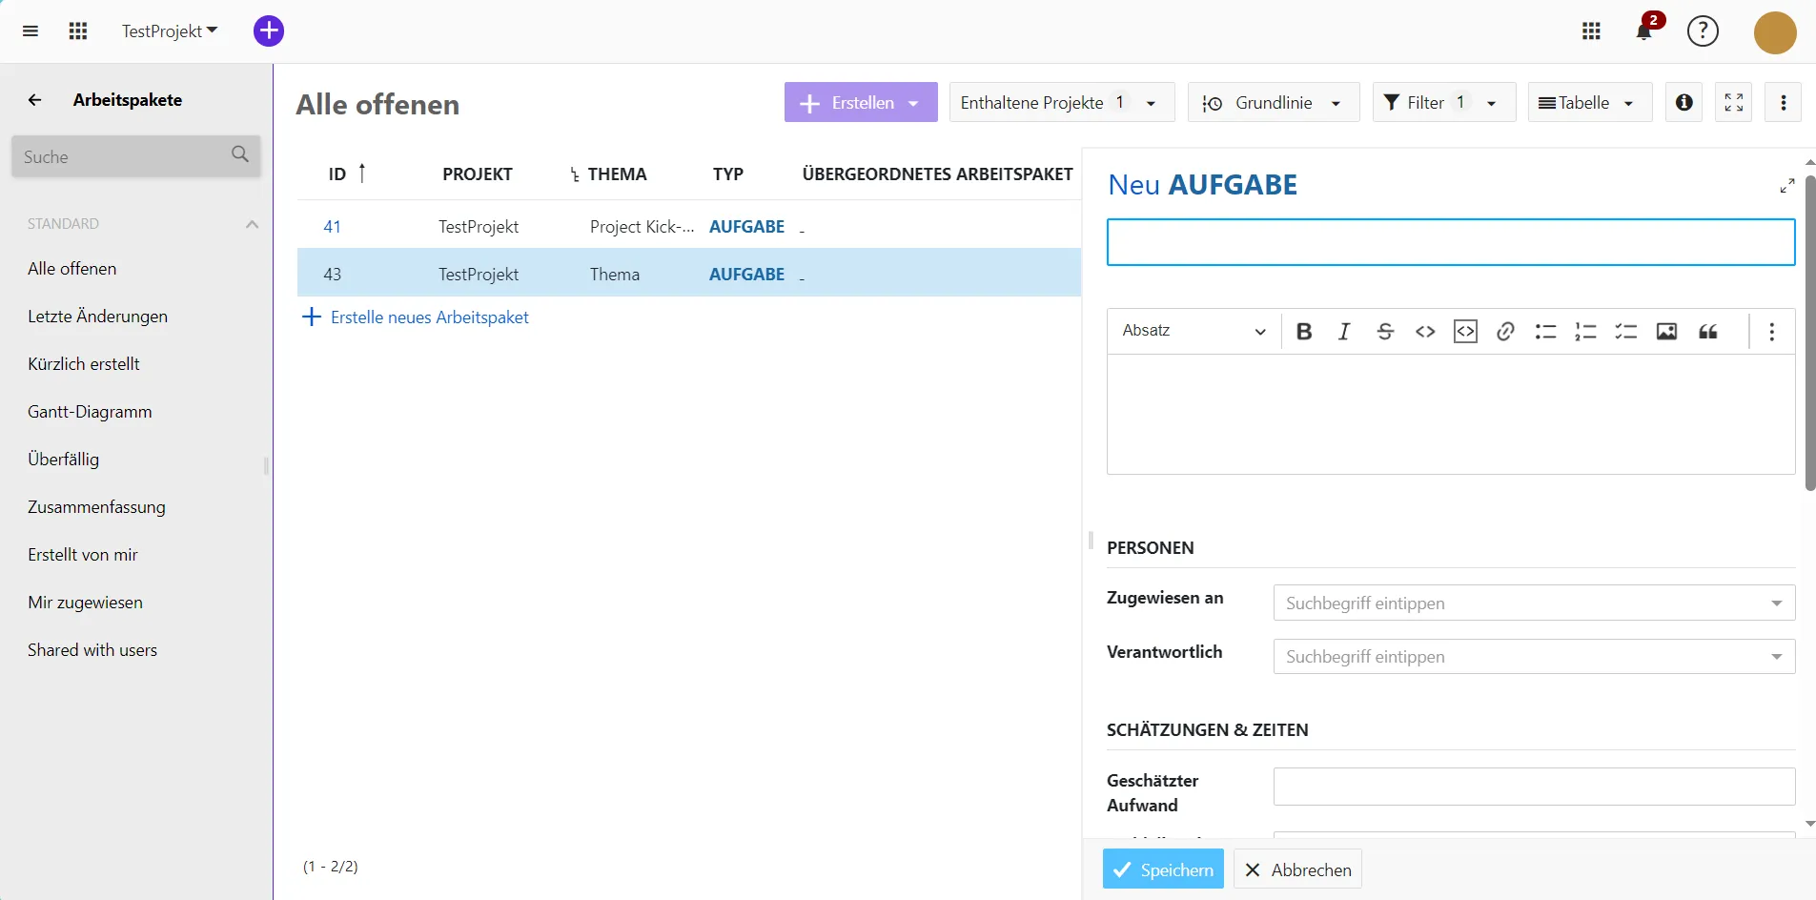Apply strikethrough formatting
The height and width of the screenshot is (900, 1816).
(x=1385, y=331)
